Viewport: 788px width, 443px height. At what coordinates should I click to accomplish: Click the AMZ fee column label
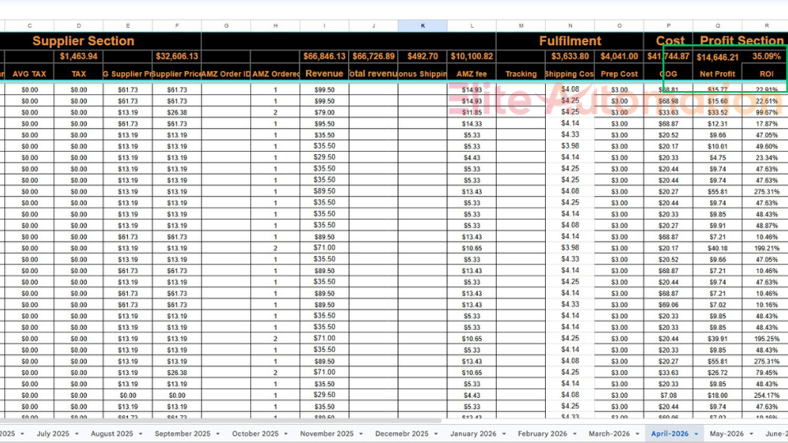471,73
